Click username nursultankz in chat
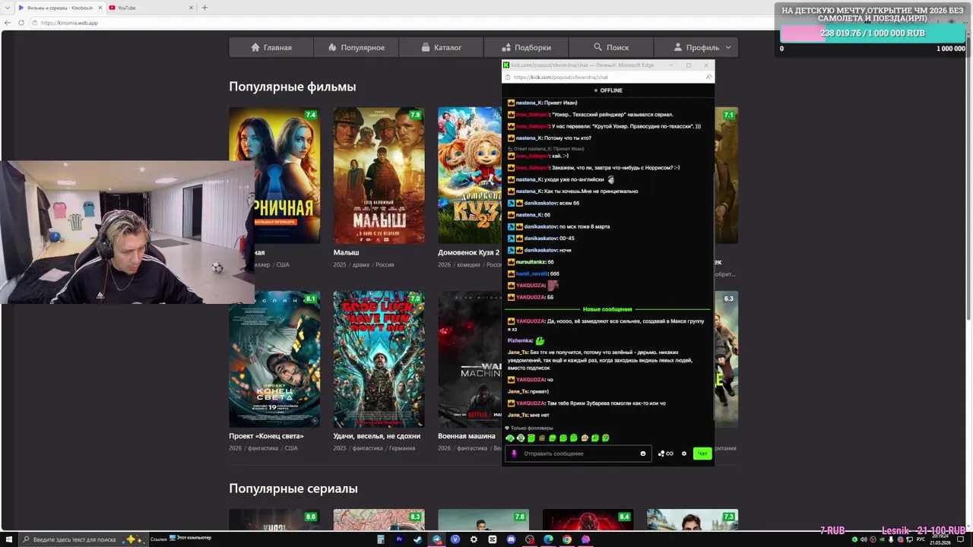This screenshot has width=973, height=547. coord(531,262)
